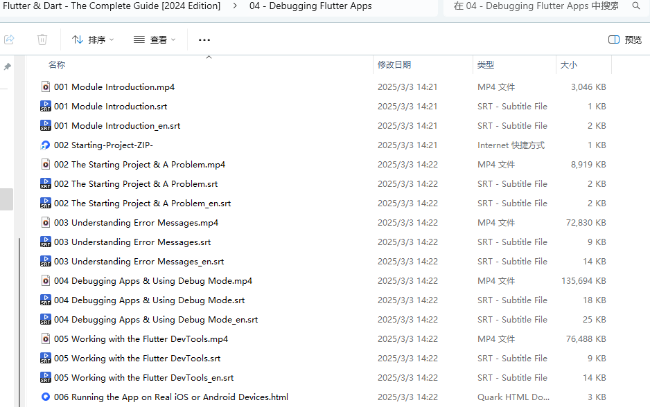Screen dimensions: 650x407
Task: Click shortcut icon of 002 Starting-Project-ZIP-
Action: click(x=46, y=145)
